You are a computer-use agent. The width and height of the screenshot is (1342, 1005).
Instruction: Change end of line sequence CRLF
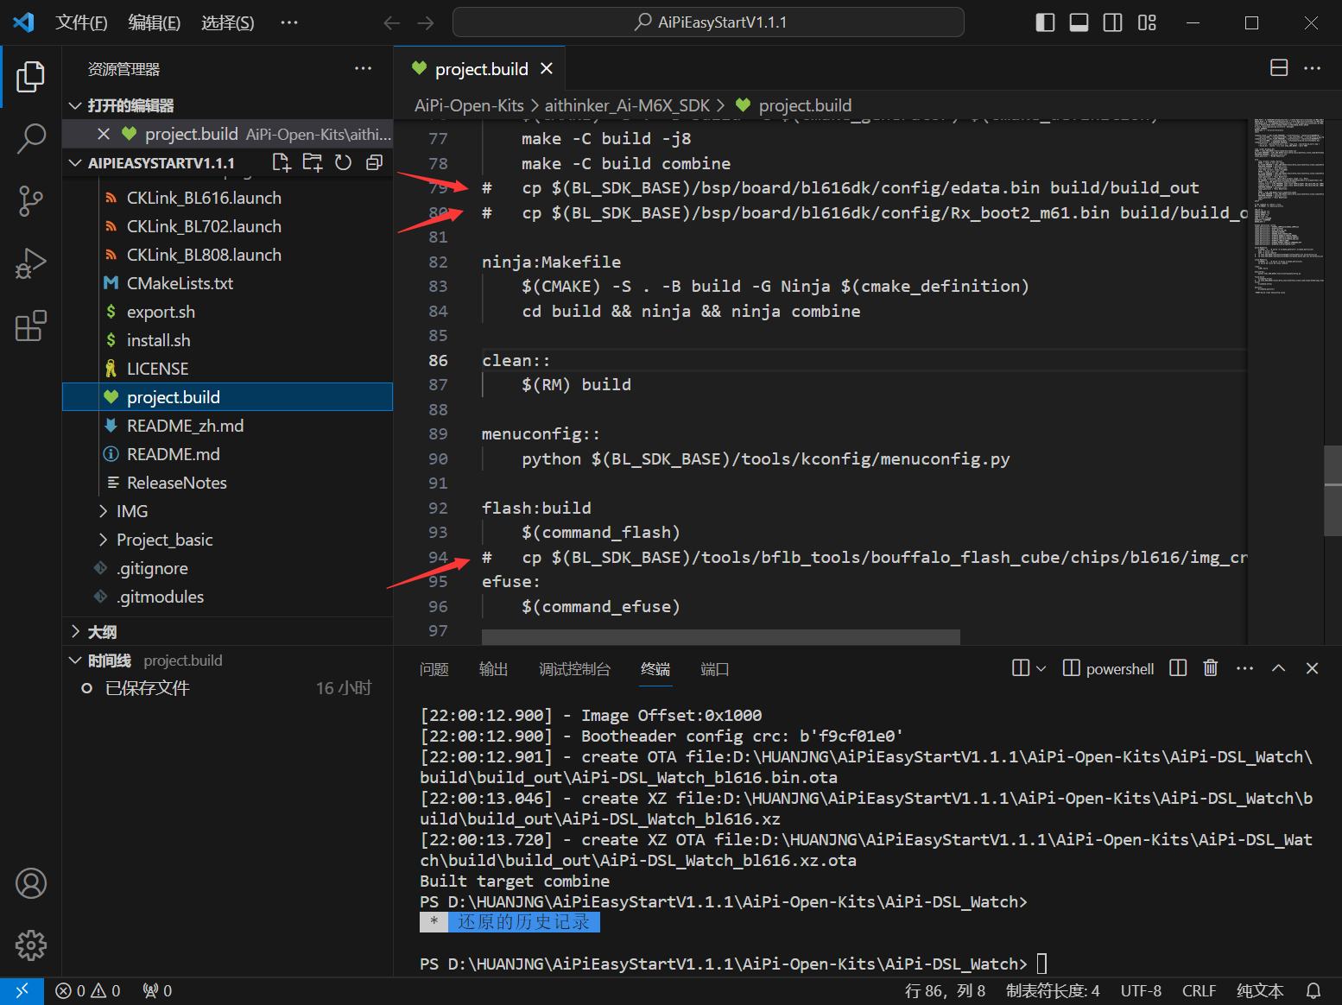tap(1199, 990)
